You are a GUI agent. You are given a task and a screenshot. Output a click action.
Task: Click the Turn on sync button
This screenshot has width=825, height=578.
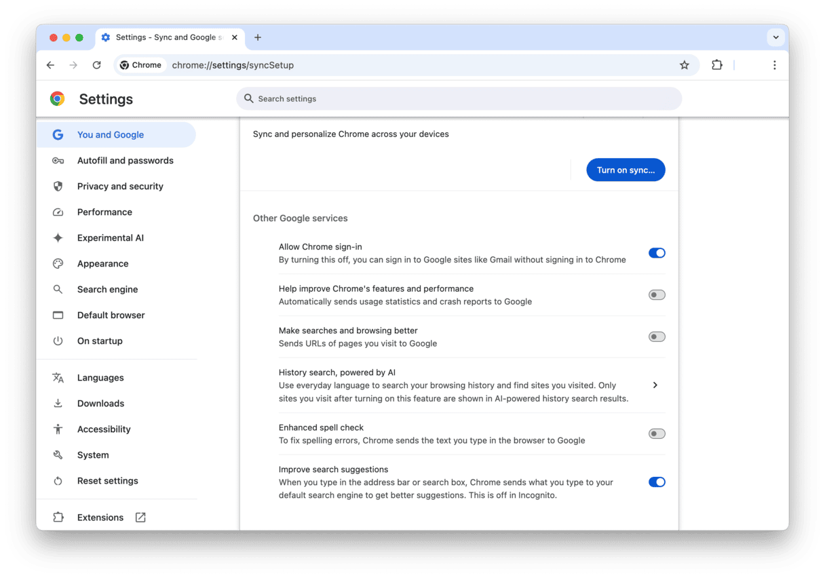point(626,170)
